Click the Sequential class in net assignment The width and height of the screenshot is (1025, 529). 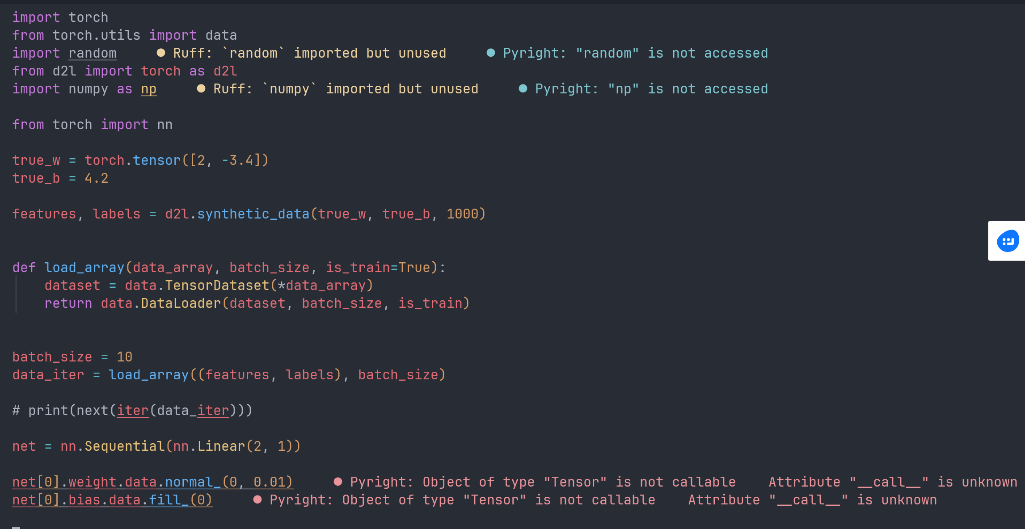(125, 446)
